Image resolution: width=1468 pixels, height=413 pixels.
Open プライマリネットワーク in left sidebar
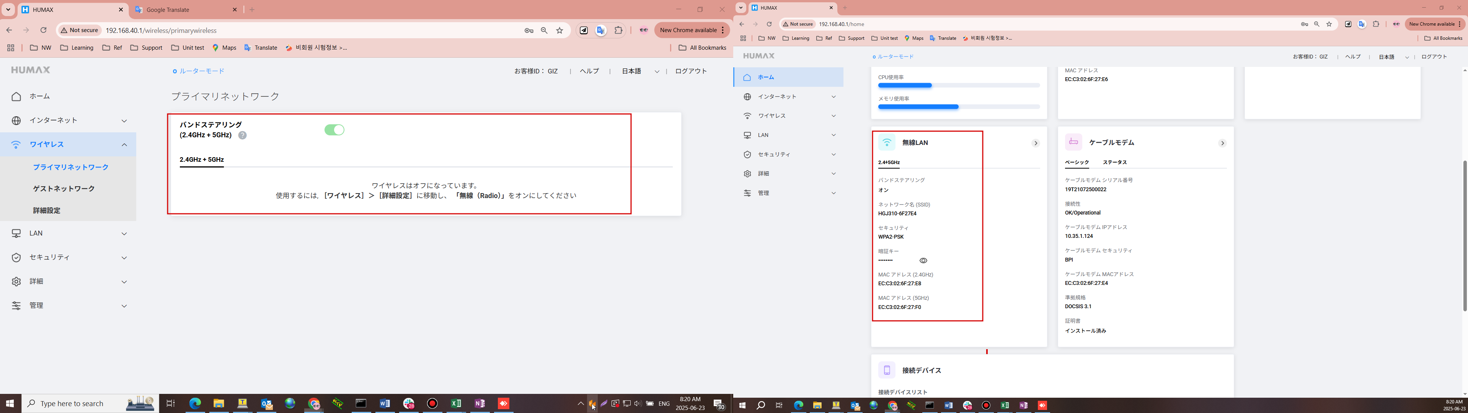click(71, 167)
